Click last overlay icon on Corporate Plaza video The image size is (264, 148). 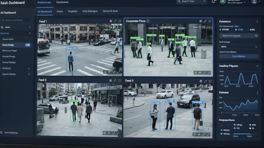coord(209,73)
